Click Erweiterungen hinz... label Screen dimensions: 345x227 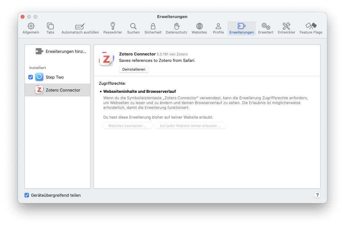66,51
